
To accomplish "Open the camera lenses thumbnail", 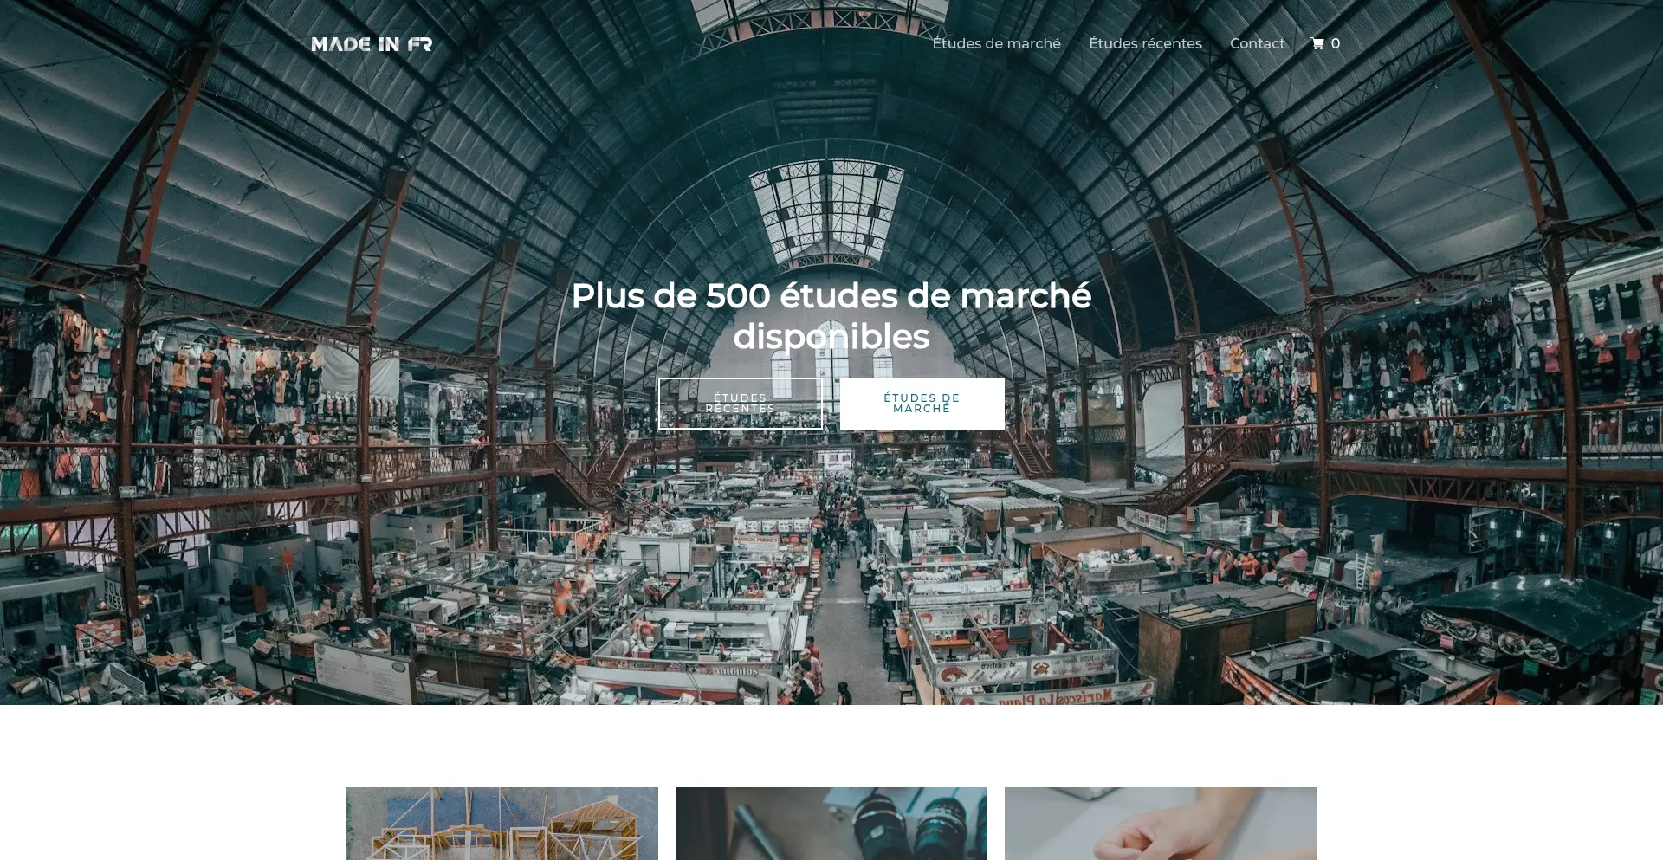I will click(831, 824).
